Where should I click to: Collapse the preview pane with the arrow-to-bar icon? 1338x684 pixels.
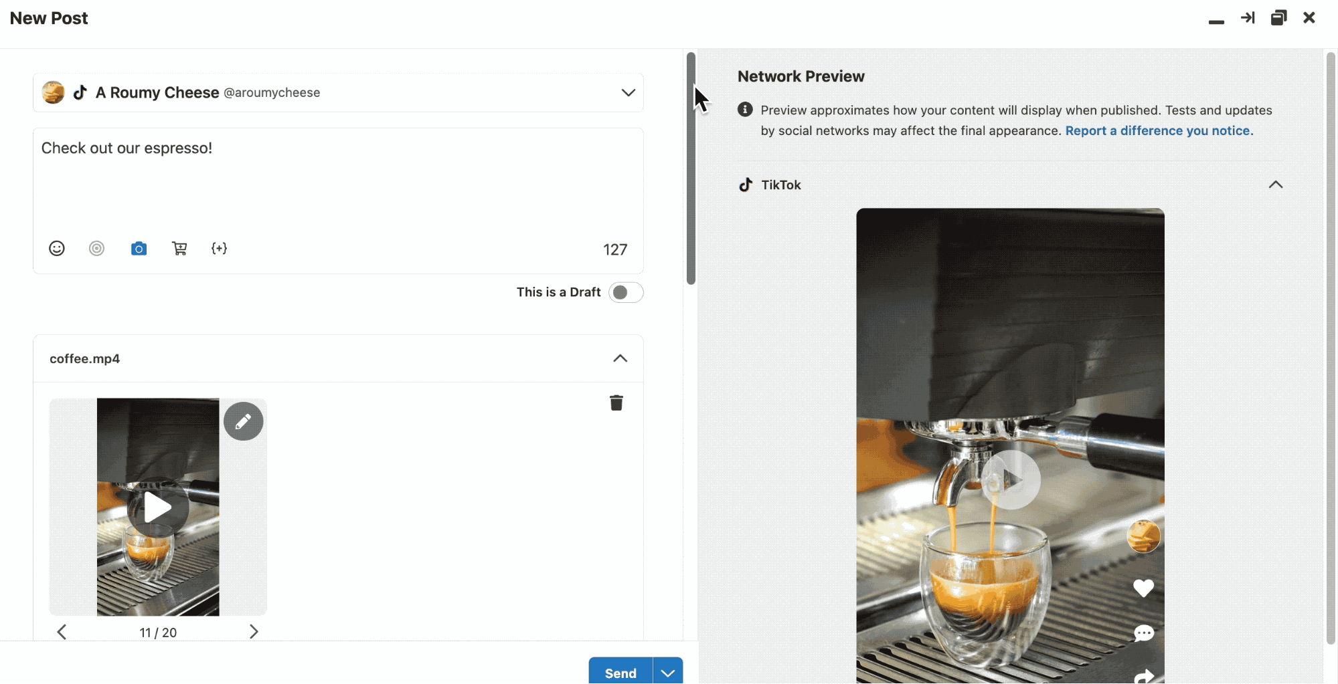click(x=1247, y=17)
